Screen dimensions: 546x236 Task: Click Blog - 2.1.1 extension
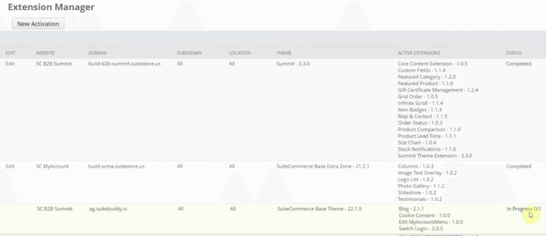click(411, 209)
